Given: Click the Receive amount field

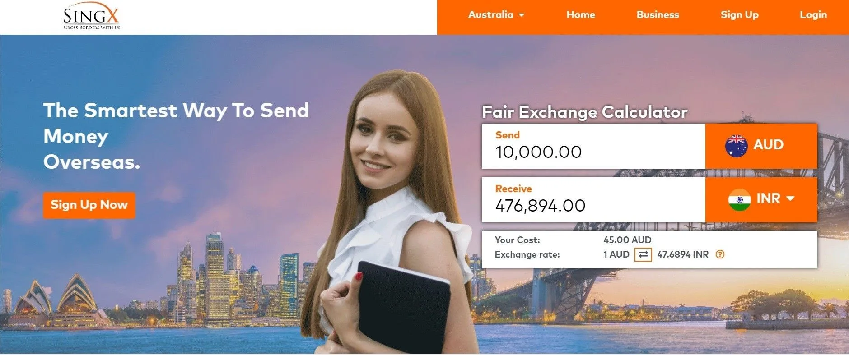Looking at the screenshot, I should [x=593, y=200].
